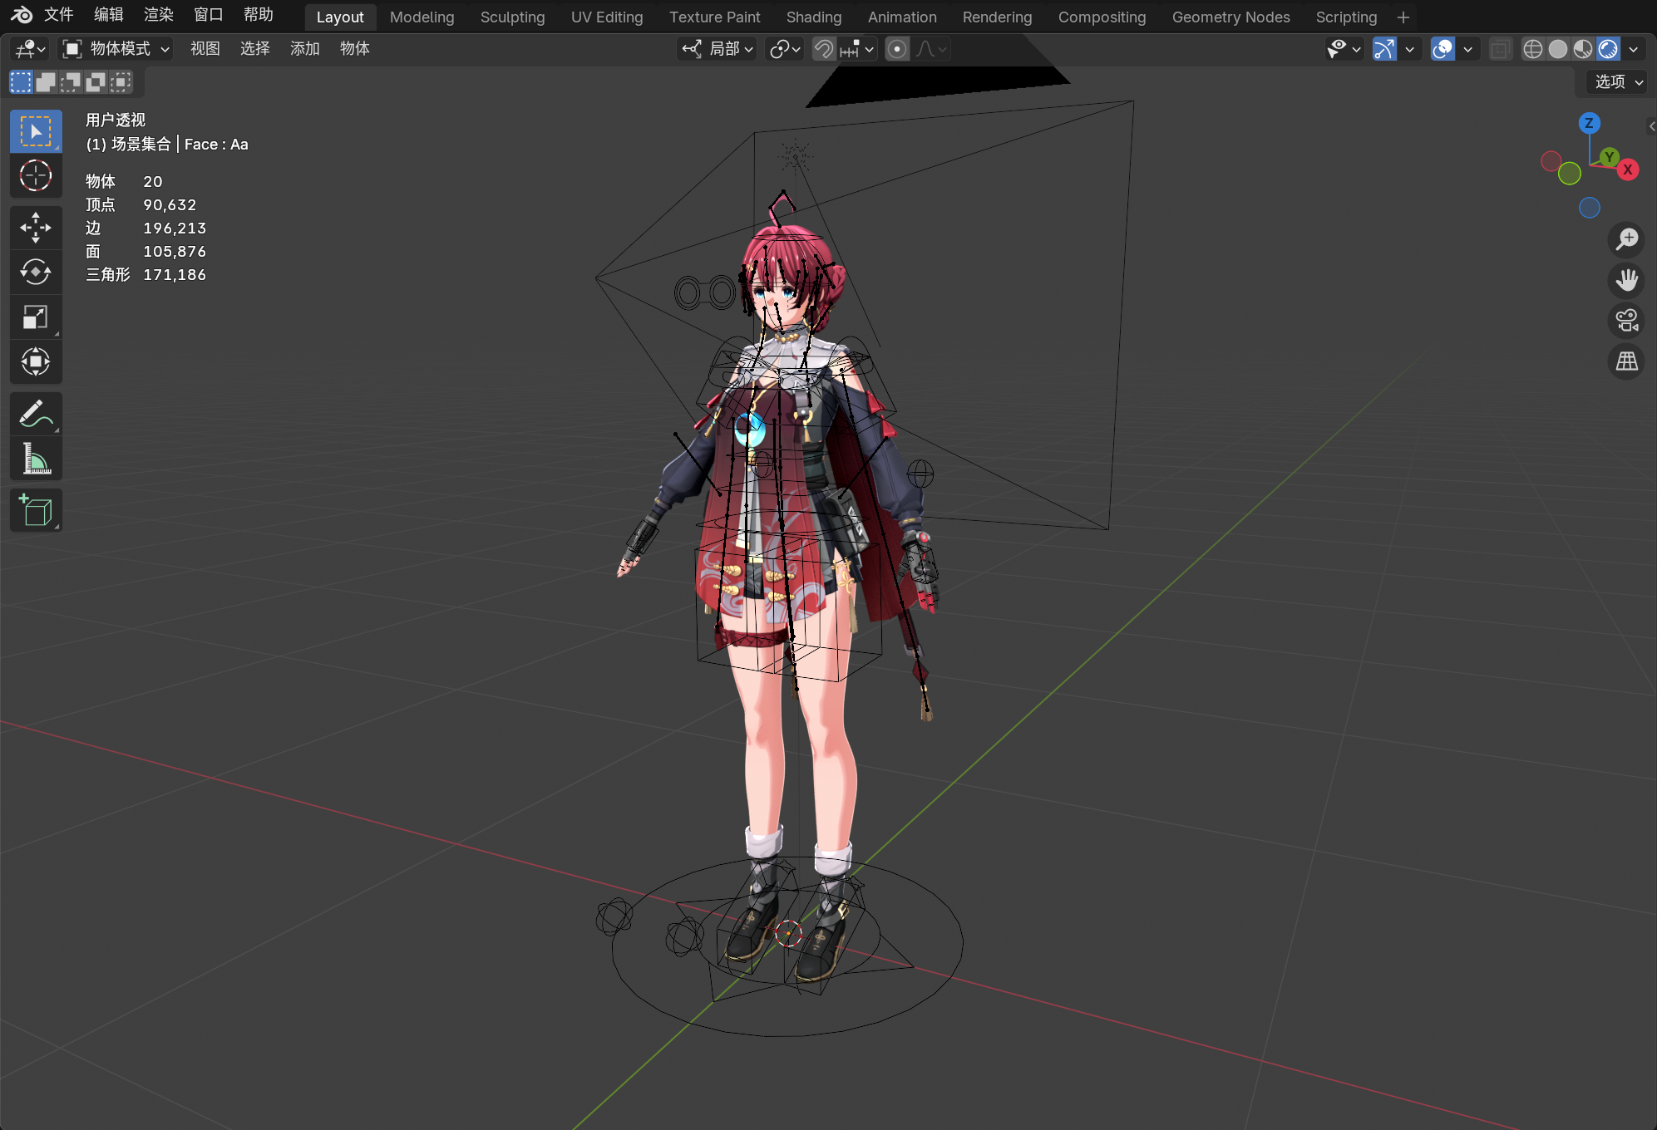
Task: Open the 视图 viewport menu
Action: click(205, 49)
